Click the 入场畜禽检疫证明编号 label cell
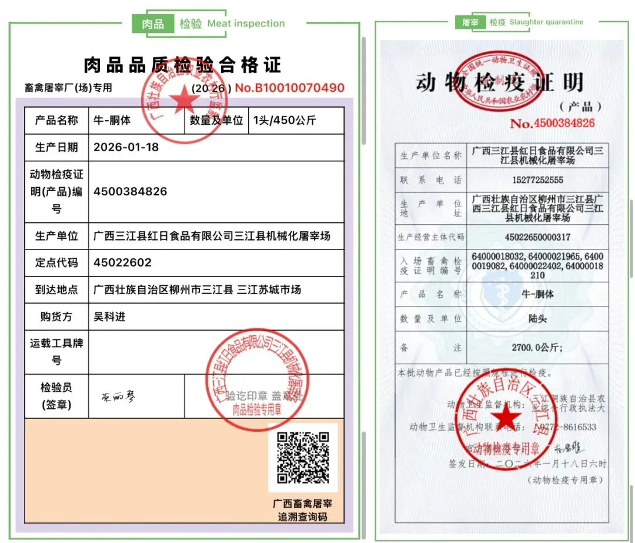635x543 pixels. click(431, 266)
